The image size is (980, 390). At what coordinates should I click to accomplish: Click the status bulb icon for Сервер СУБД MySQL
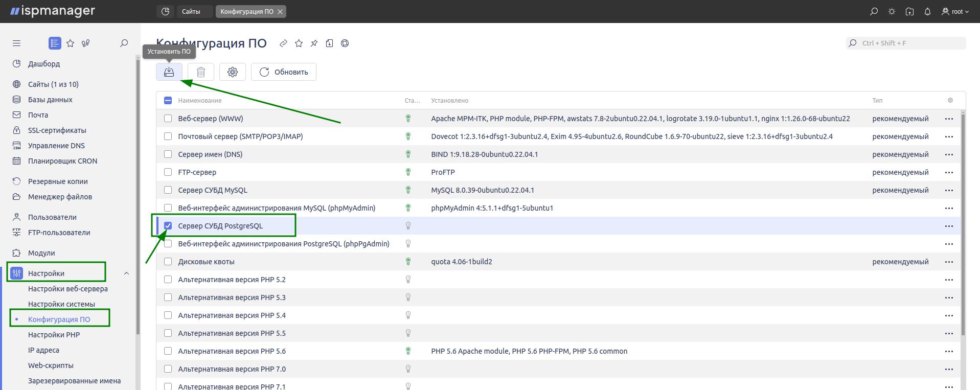pyautogui.click(x=408, y=190)
